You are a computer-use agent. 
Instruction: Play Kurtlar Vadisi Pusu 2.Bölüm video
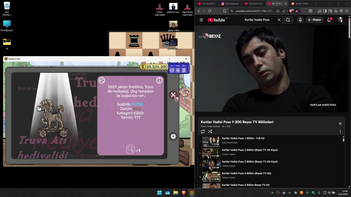click(x=250, y=150)
